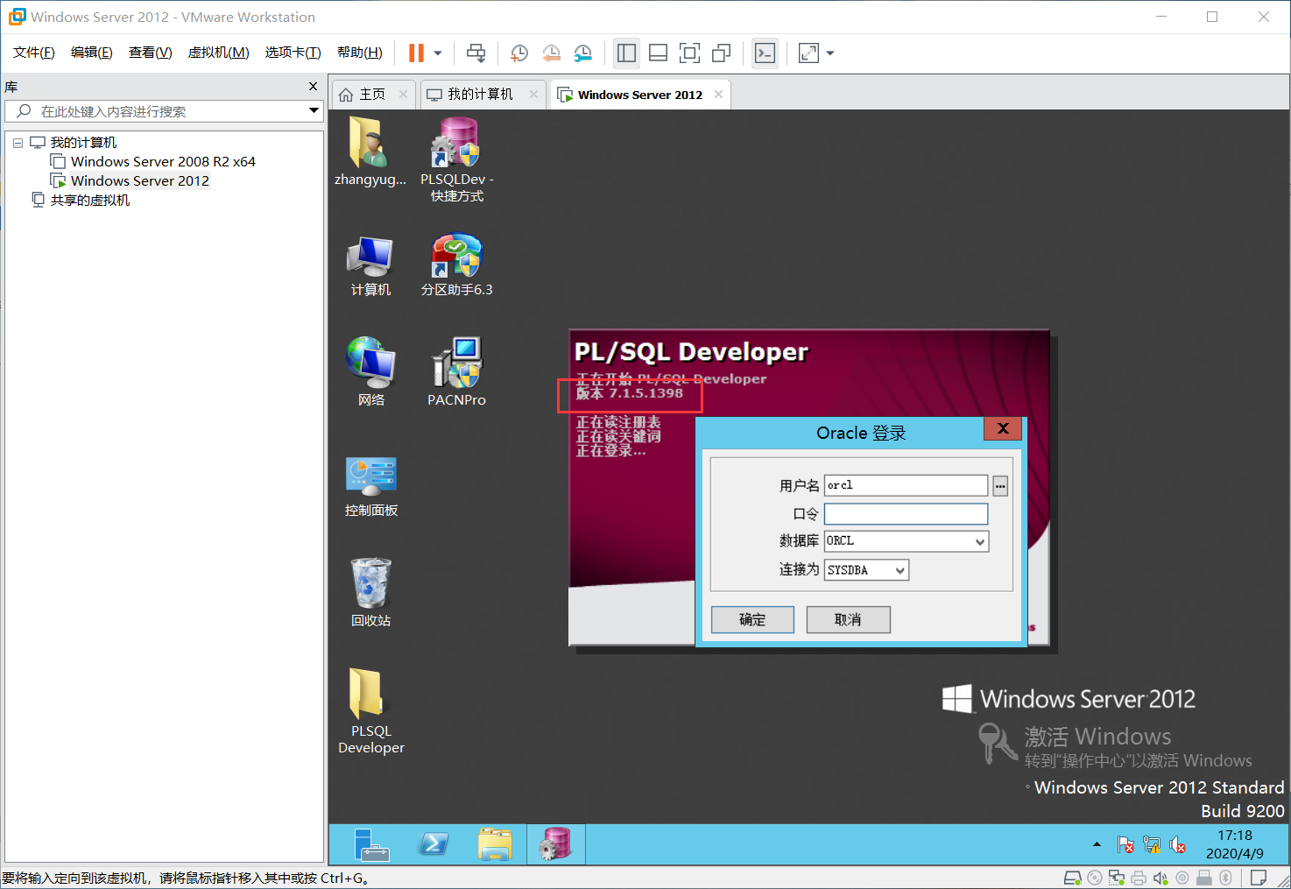Close the Windows Server 2012 tab
This screenshot has height=889, width=1291.
[718, 95]
